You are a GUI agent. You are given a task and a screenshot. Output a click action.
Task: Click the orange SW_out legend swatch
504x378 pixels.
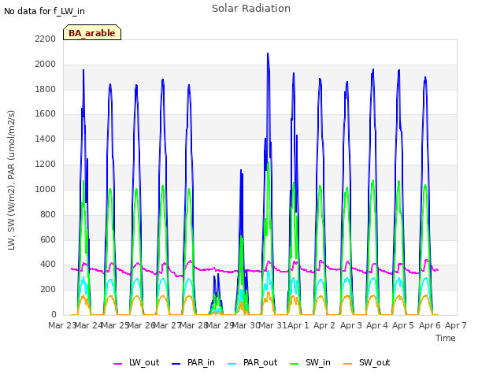(347, 364)
